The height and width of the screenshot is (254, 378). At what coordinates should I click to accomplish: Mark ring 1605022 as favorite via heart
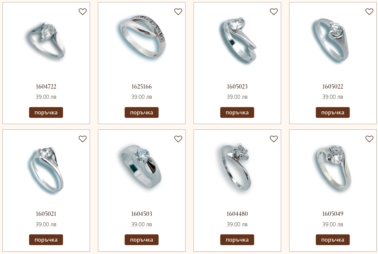pyautogui.click(x=369, y=12)
